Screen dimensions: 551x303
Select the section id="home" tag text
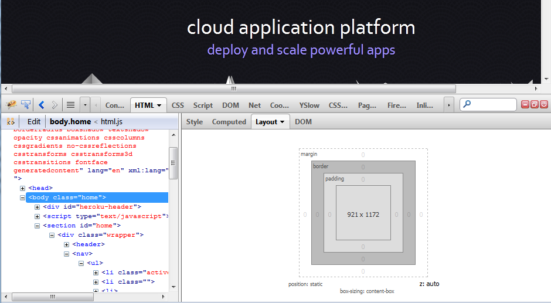82,225
